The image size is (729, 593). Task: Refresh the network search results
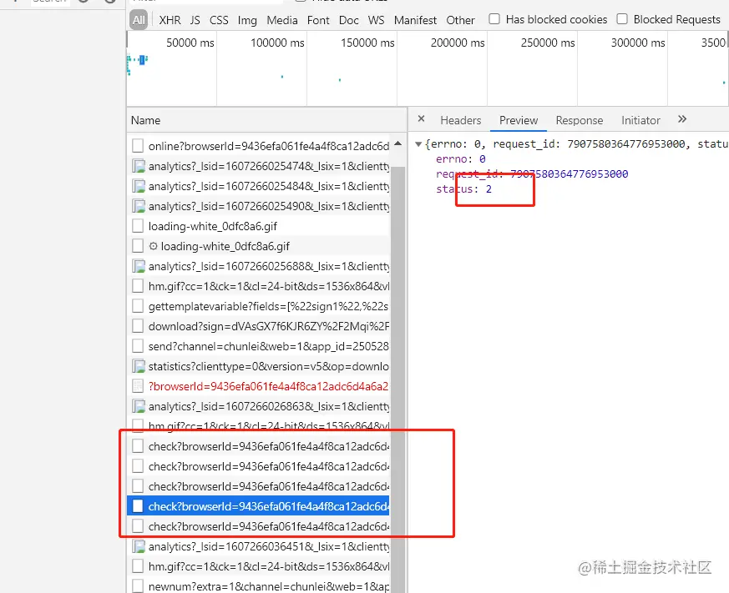click(x=84, y=3)
